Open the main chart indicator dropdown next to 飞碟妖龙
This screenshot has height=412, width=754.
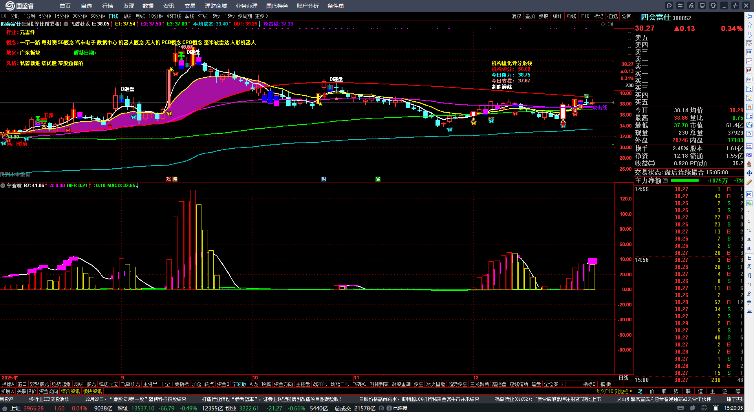coord(66,24)
